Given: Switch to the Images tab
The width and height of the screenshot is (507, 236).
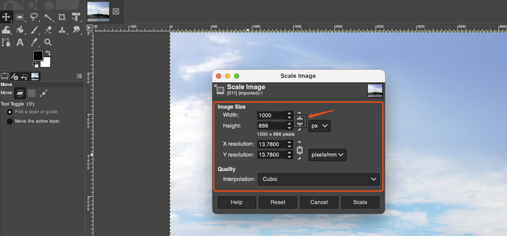Looking at the screenshot, I should click(35, 76).
